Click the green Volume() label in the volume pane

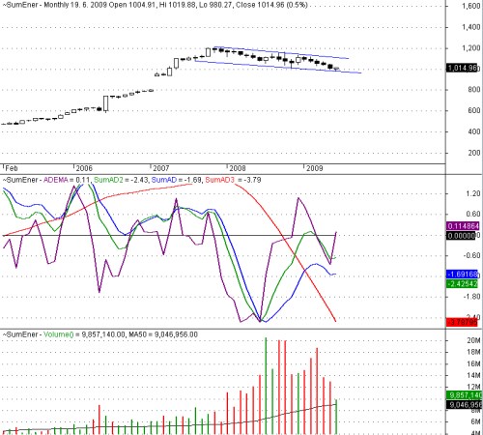(x=58, y=334)
